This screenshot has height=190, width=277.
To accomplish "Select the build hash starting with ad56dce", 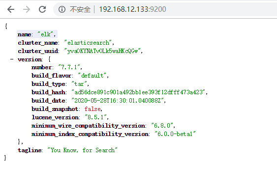I will click(138, 92).
